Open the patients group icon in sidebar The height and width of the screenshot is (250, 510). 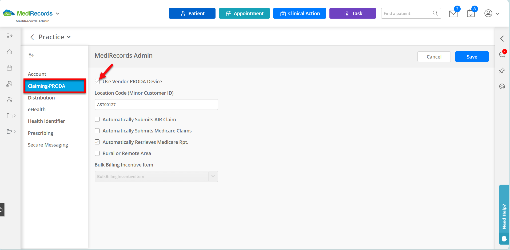9,84
